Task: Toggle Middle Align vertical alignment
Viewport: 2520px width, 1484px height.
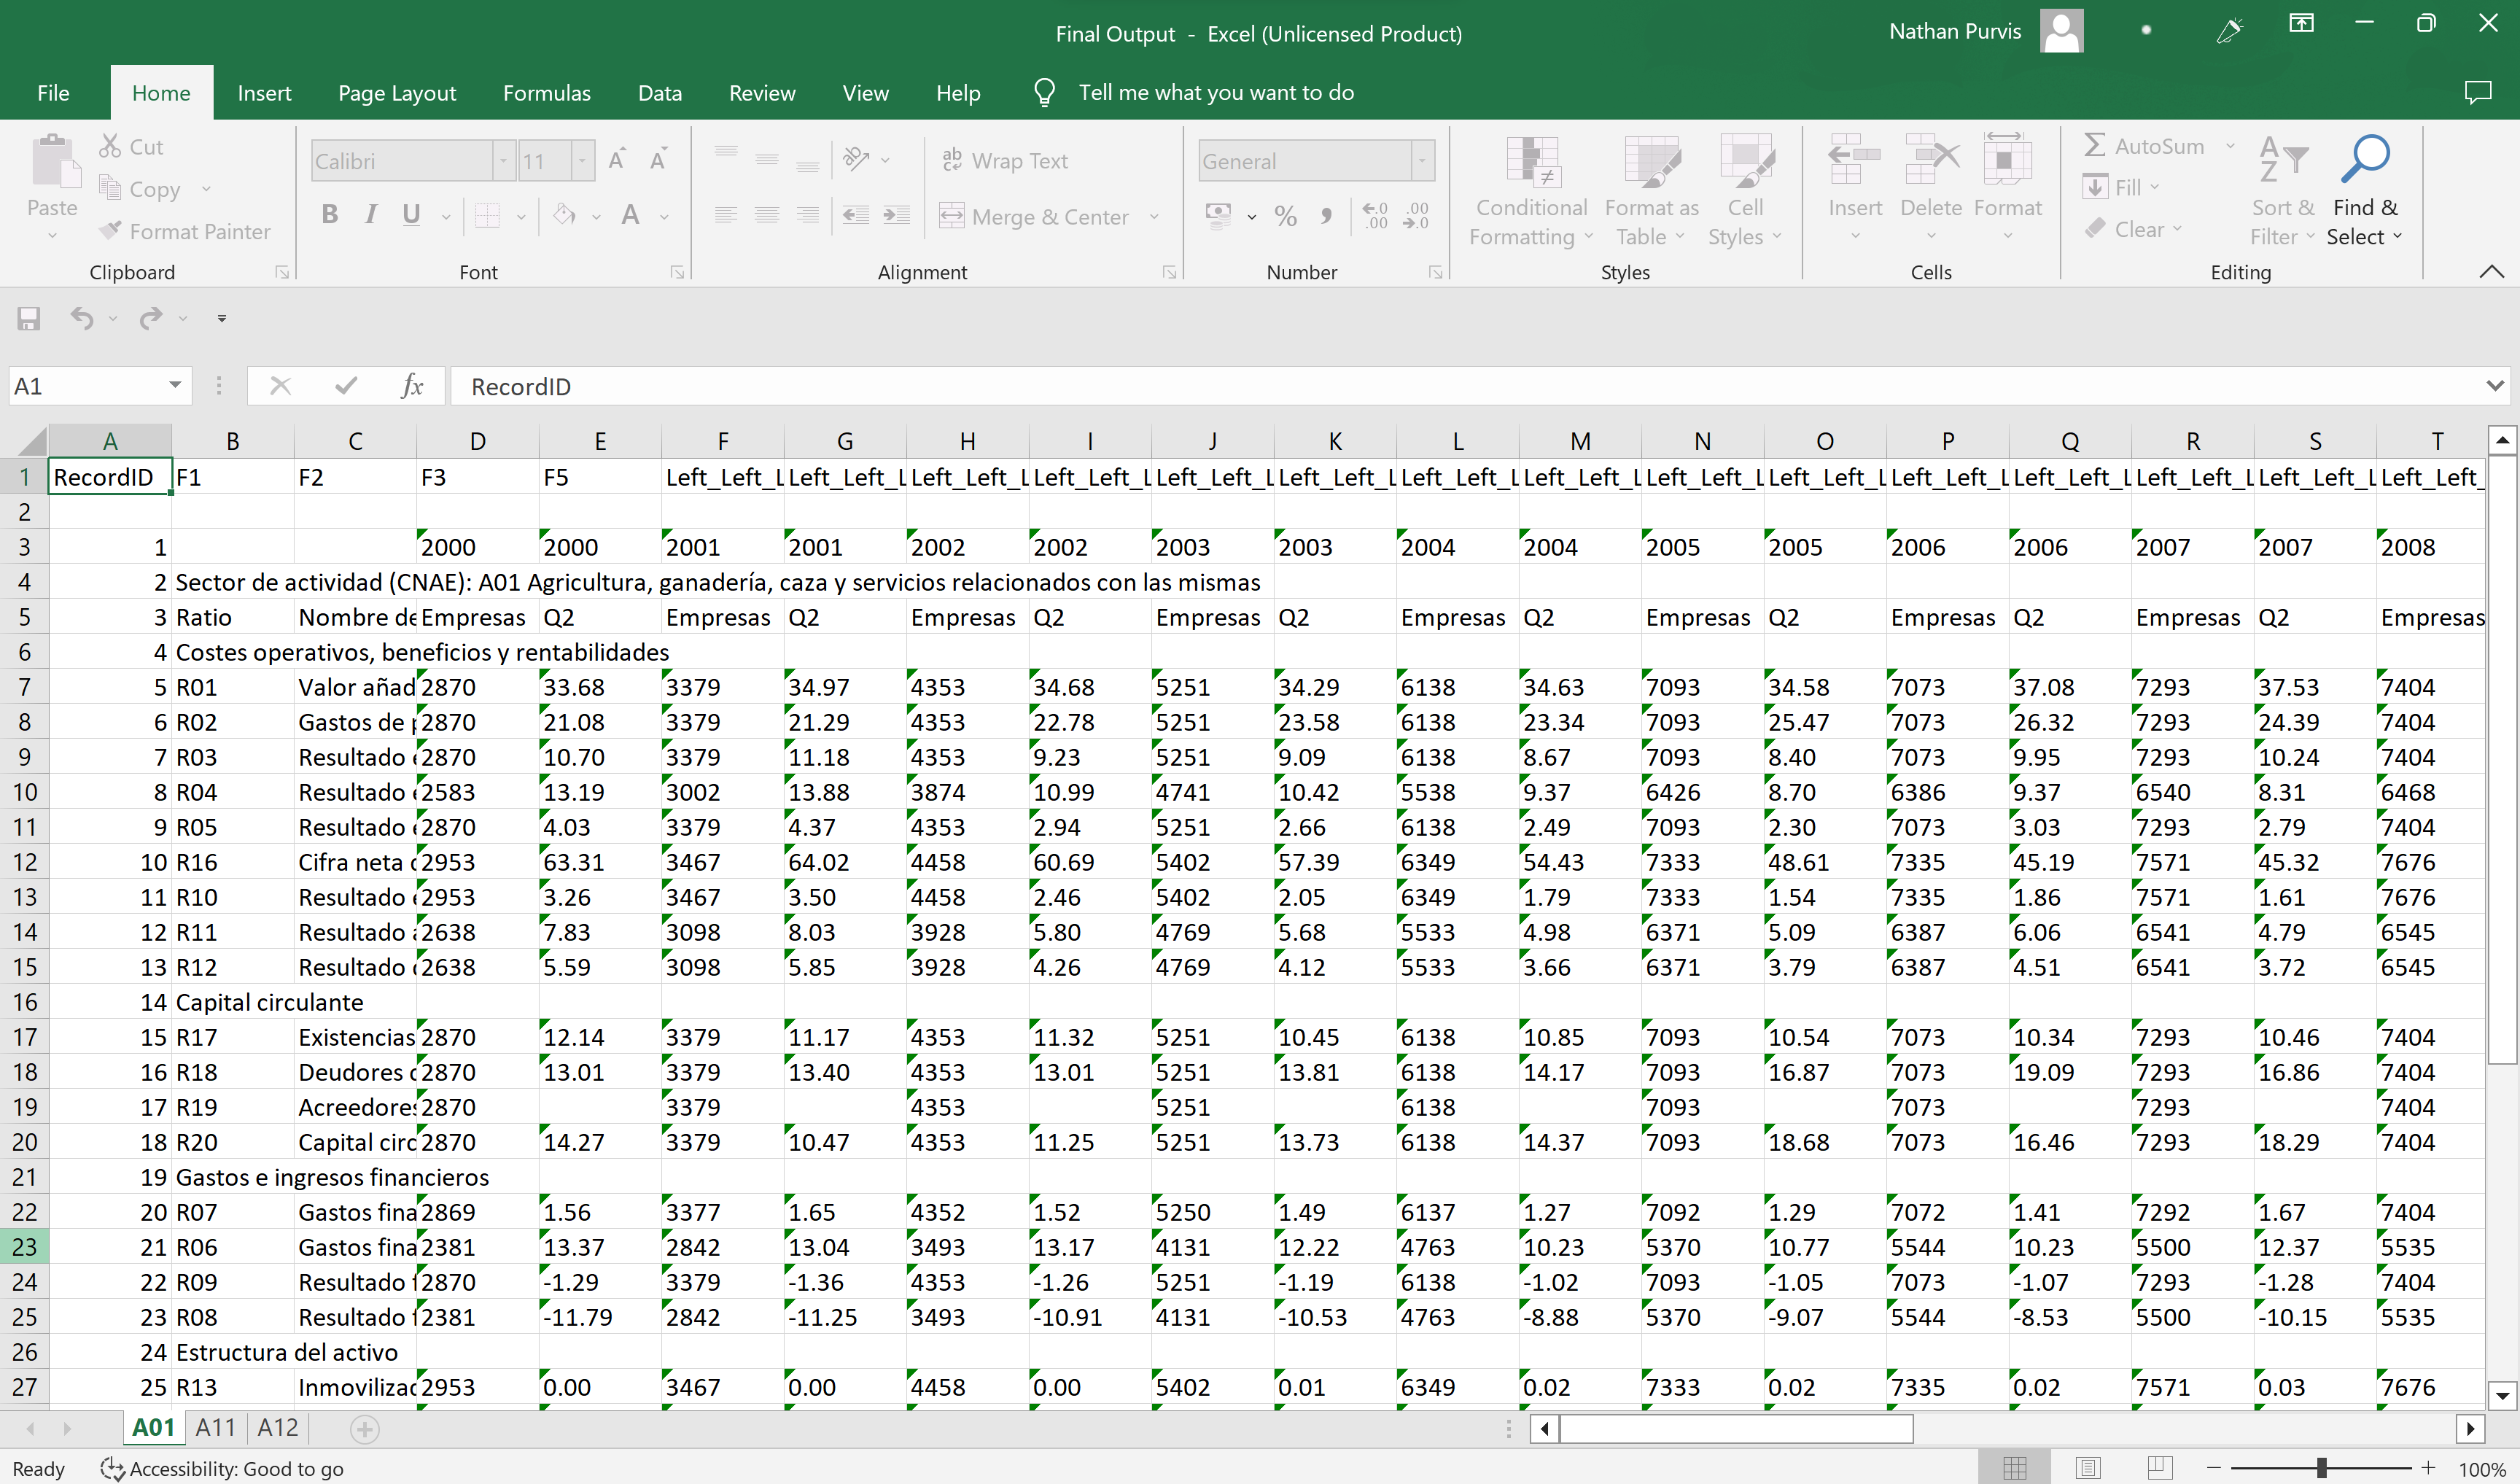Action: coord(767,159)
